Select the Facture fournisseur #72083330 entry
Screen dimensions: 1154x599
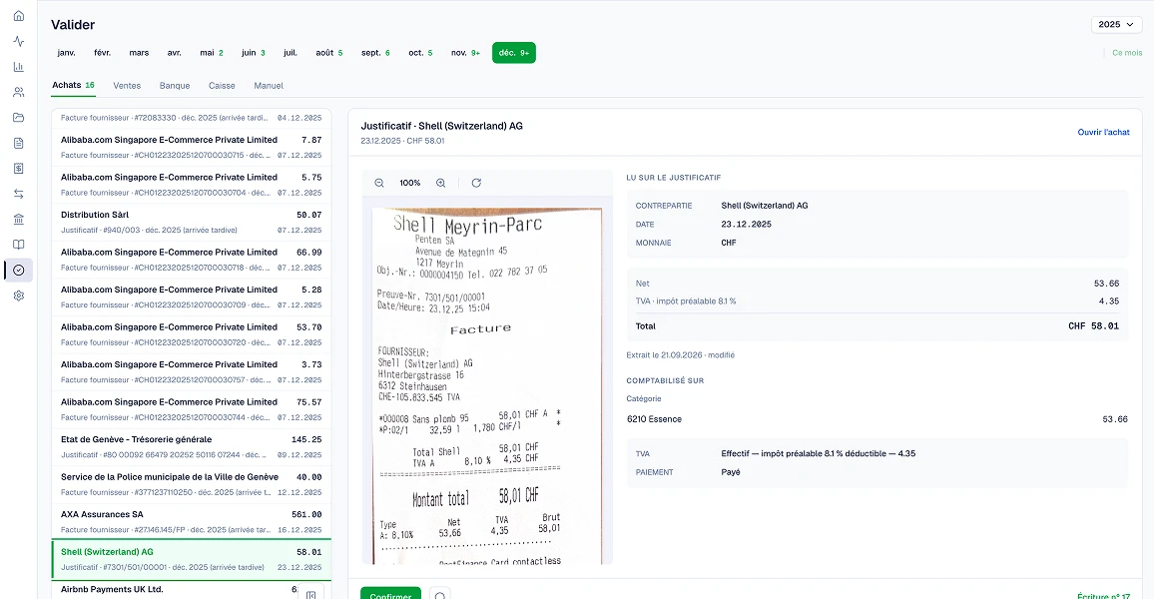pyautogui.click(x=192, y=119)
